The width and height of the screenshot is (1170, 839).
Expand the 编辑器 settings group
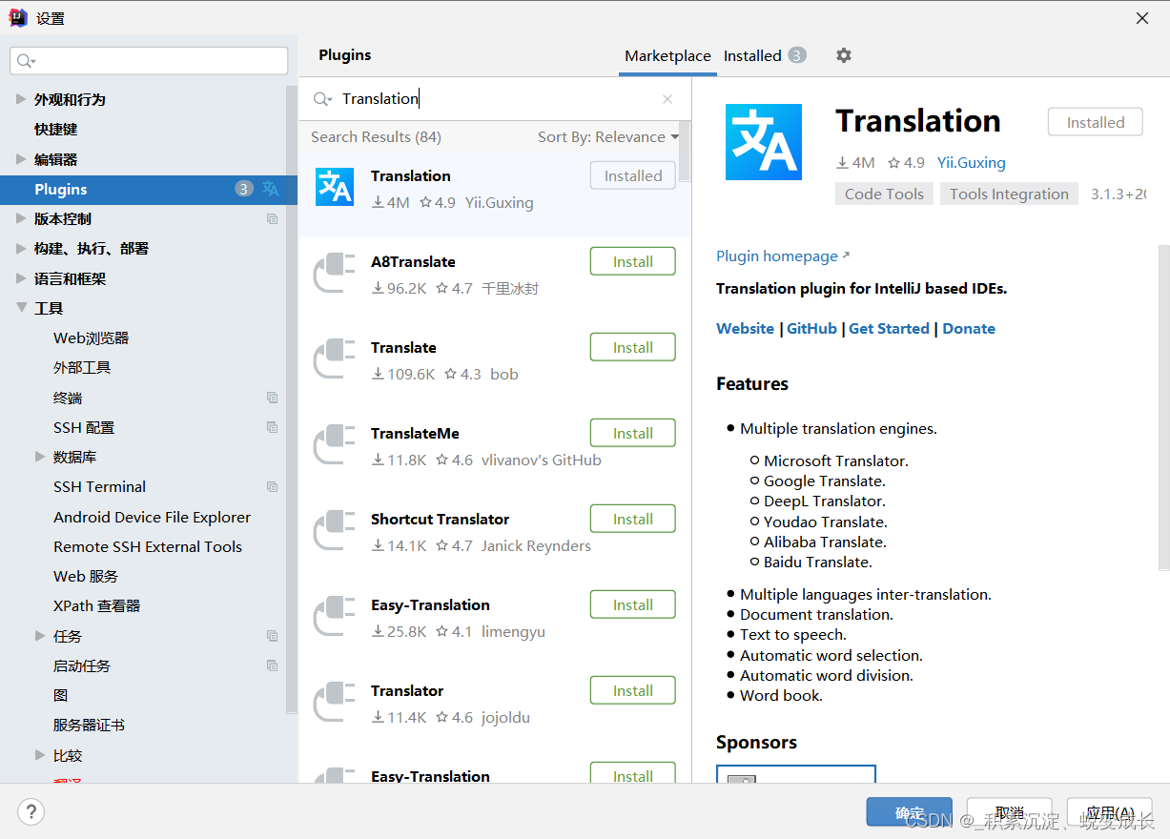21,159
